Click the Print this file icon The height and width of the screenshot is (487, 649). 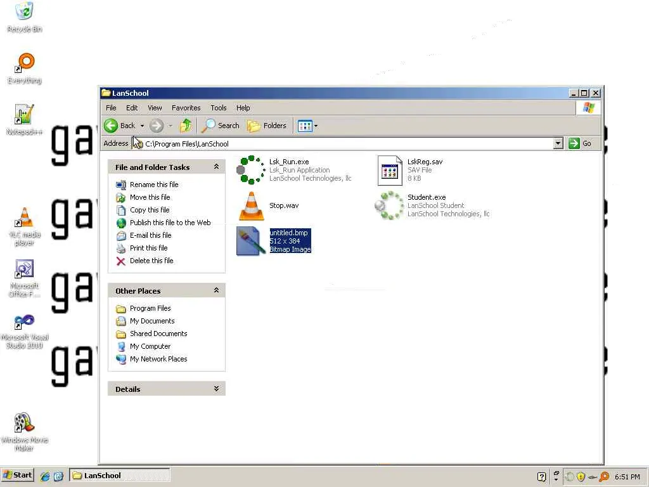point(121,249)
